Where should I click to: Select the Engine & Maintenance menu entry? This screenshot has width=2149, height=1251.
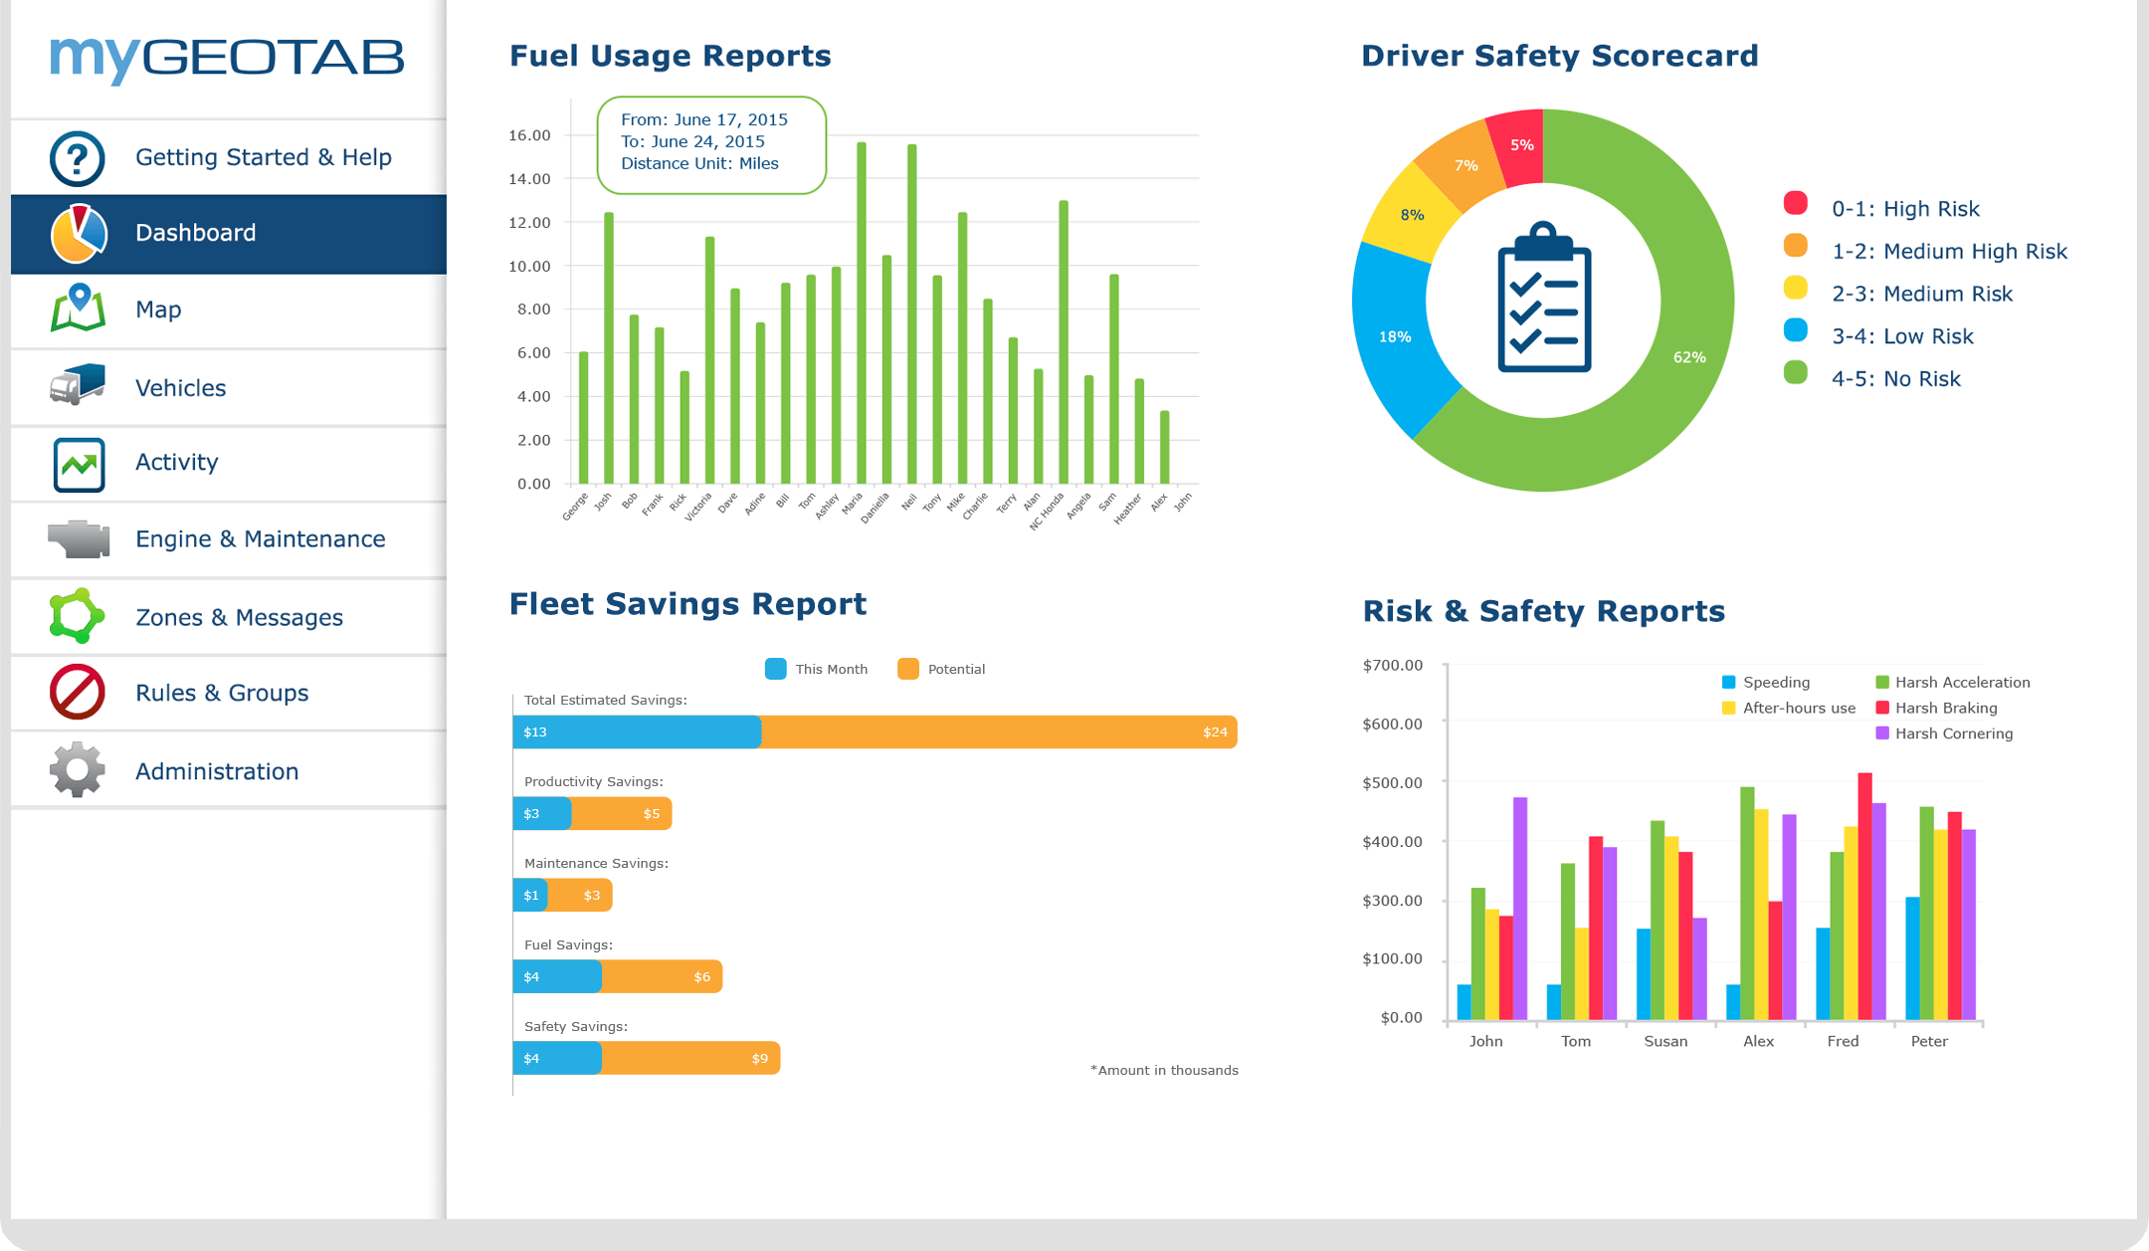point(260,538)
